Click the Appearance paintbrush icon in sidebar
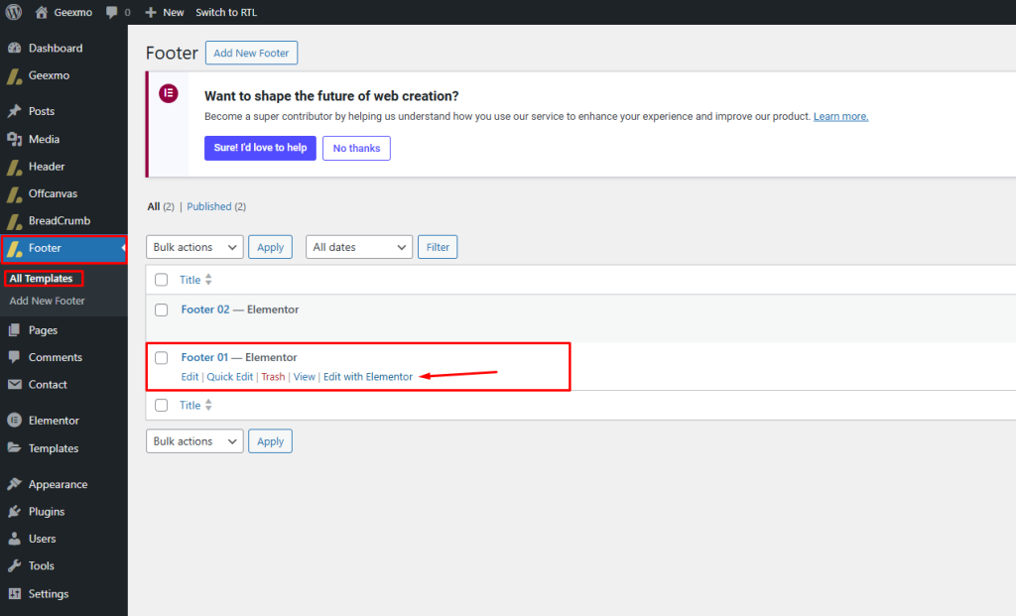The image size is (1016, 616). [x=14, y=484]
